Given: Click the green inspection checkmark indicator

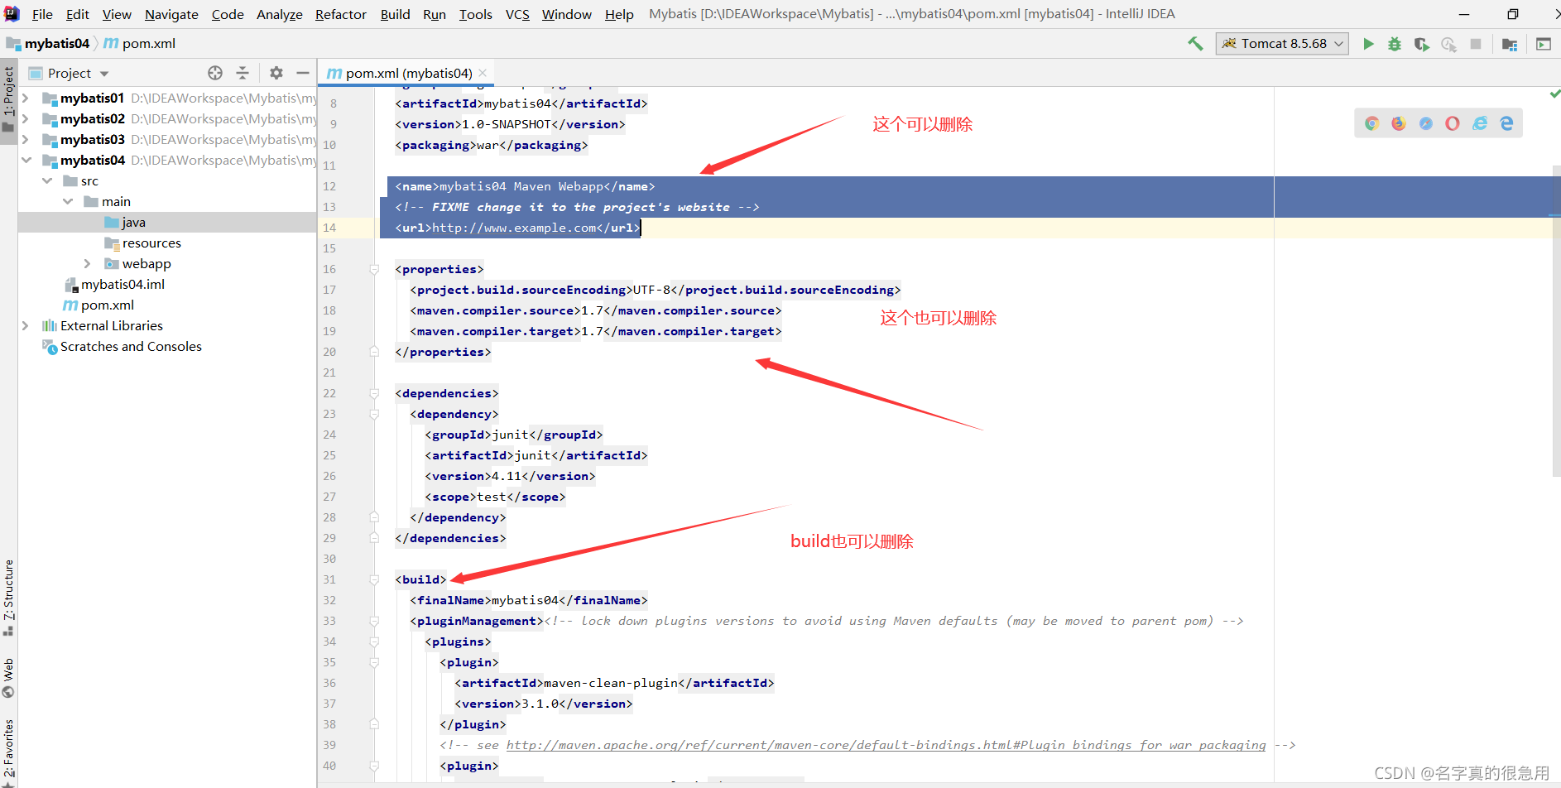Looking at the screenshot, I should (1554, 94).
